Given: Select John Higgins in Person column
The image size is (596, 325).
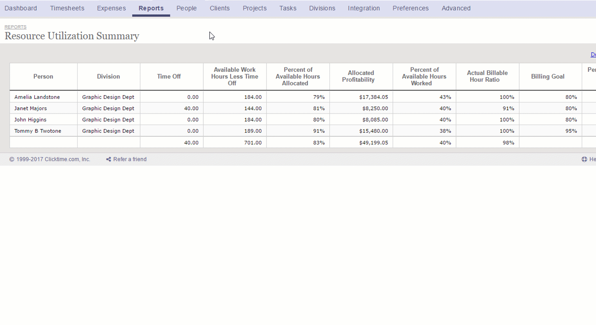Looking at the screenshot, I should [30, 120].
